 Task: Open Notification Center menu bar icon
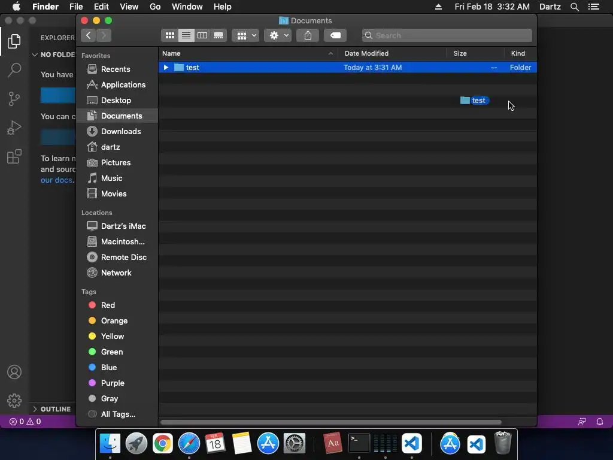click(593, 7)
